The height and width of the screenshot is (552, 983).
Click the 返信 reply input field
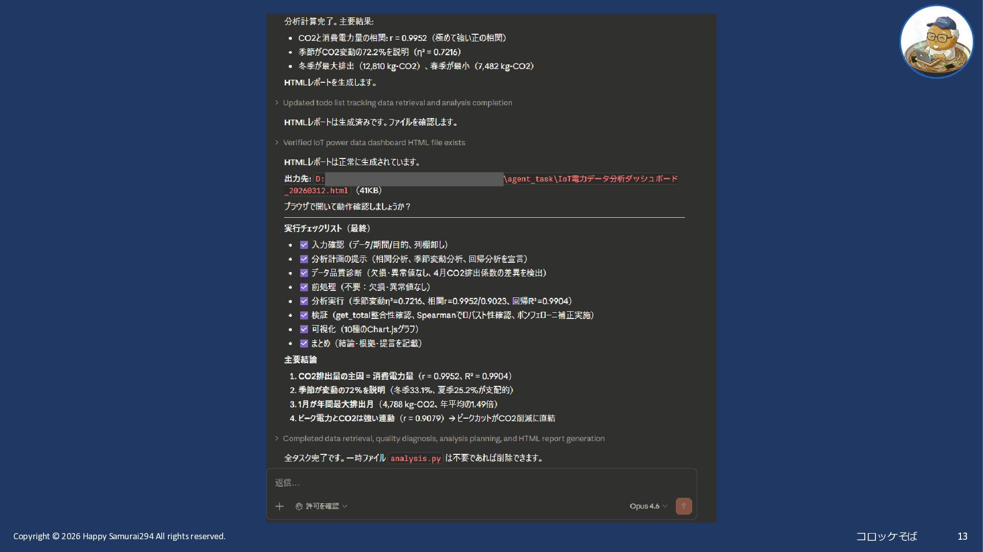tap(481, 482)
